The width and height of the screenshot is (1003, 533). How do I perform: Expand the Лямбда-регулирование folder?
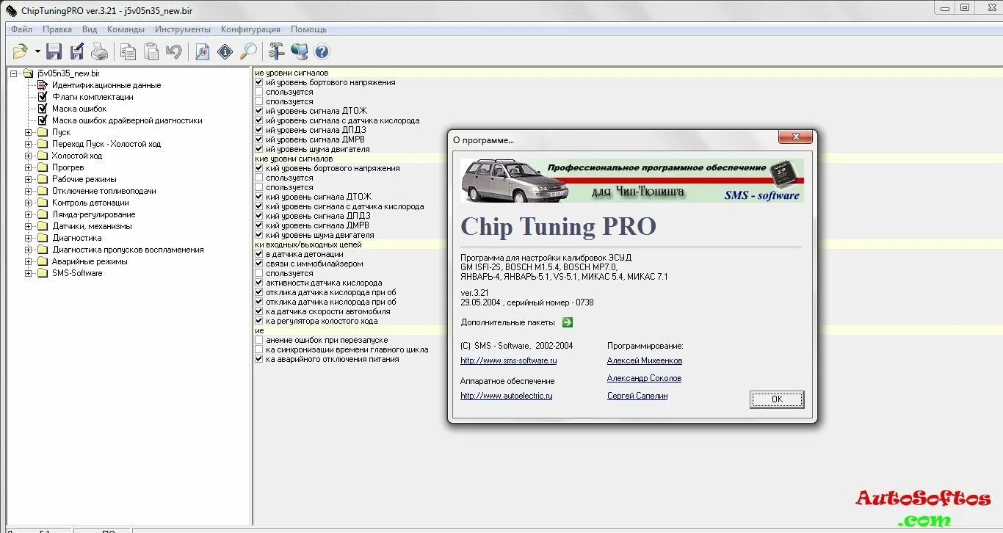29,214
